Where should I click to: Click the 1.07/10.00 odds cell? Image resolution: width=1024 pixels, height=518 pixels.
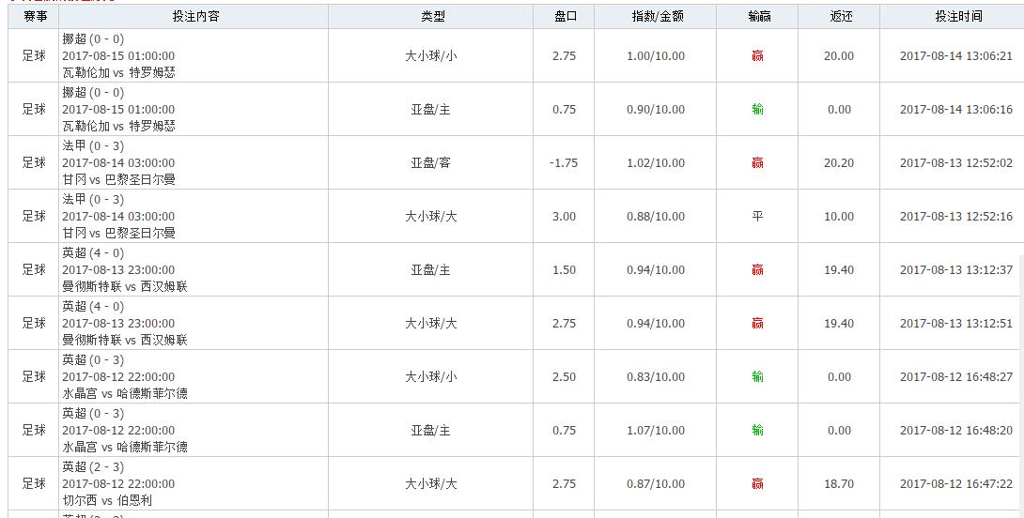656,431
